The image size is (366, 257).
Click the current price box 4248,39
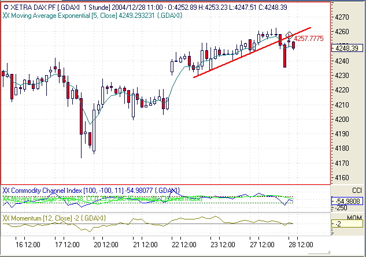[x=347, y=48]
